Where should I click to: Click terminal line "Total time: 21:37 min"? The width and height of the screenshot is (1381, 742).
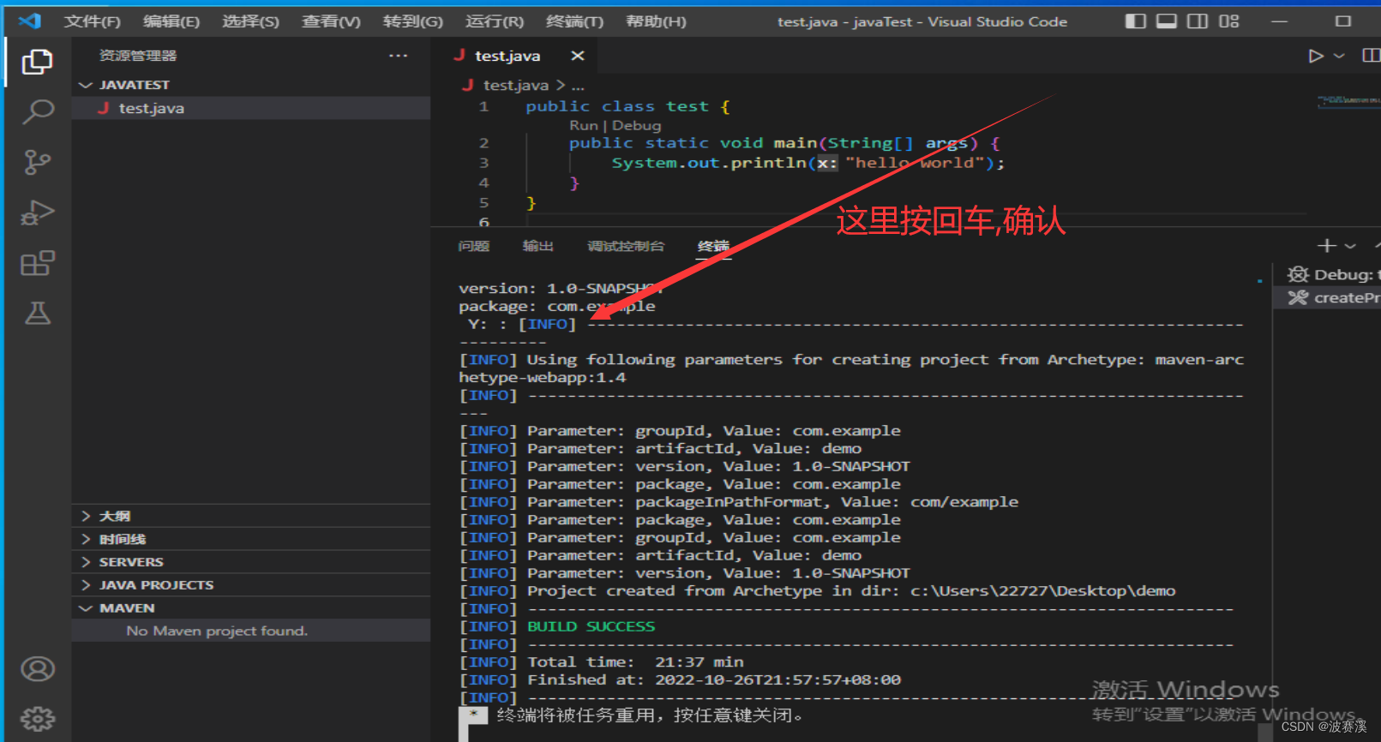point(635,661)
